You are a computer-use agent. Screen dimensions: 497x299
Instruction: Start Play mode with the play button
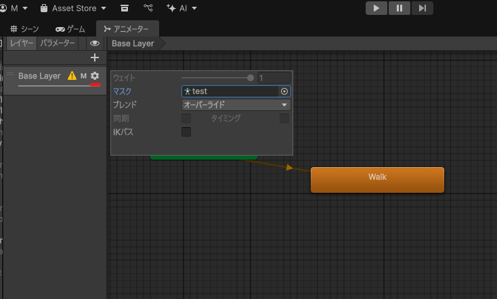coord(376,8)
